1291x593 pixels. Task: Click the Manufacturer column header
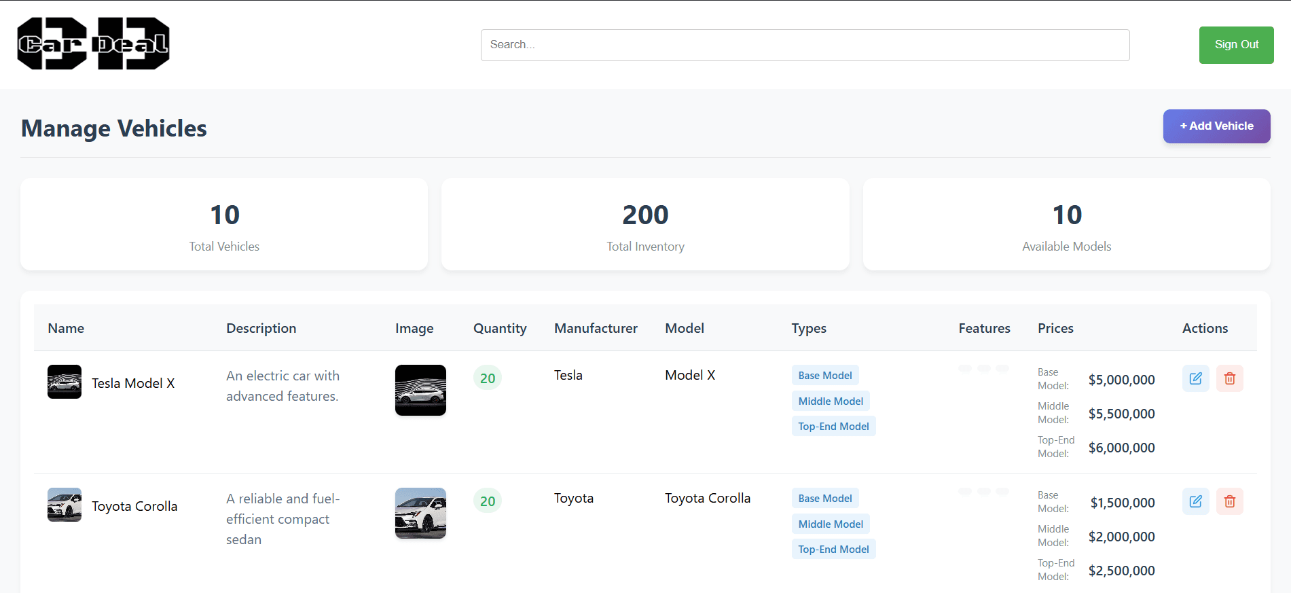tap(596, 328)
